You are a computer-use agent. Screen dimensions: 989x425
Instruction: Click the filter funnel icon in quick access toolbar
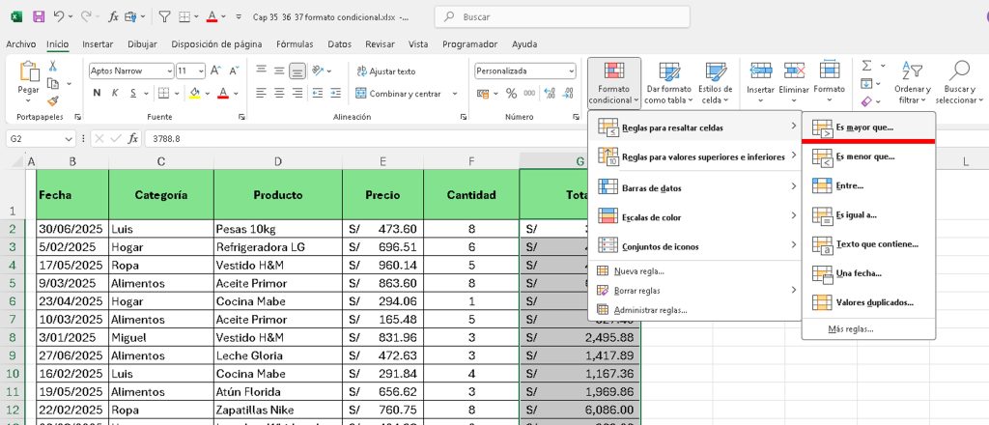point(164,17)
